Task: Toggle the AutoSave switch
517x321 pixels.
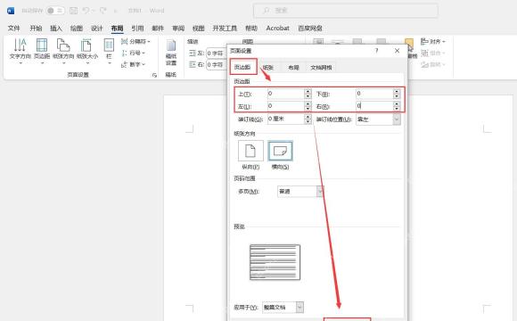Action: click(55, 11)
